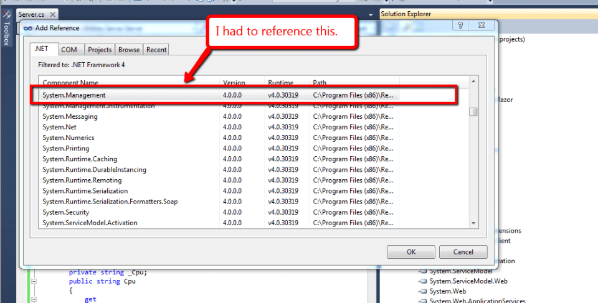Collapse the get accessor code block
The height and width of the screenshot is (303, 598).
(34, 299)
